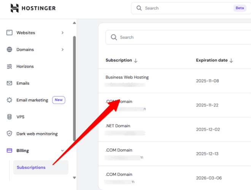Open the .COM Domain expiring 2025-12-13
This screenshot has width=251, height=190.
tap(119, 150)
